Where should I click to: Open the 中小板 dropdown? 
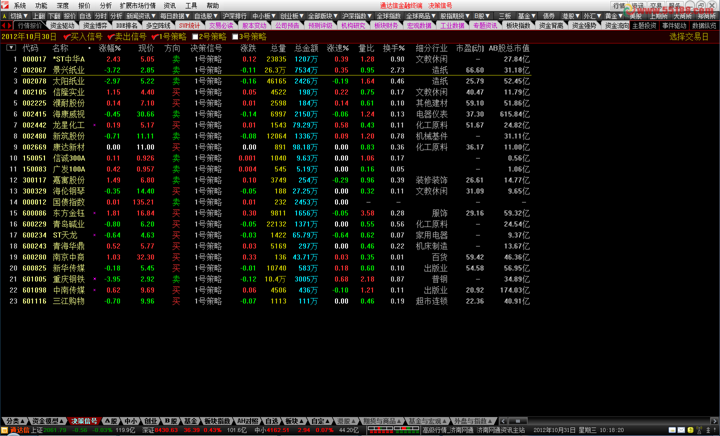point(264,16)
